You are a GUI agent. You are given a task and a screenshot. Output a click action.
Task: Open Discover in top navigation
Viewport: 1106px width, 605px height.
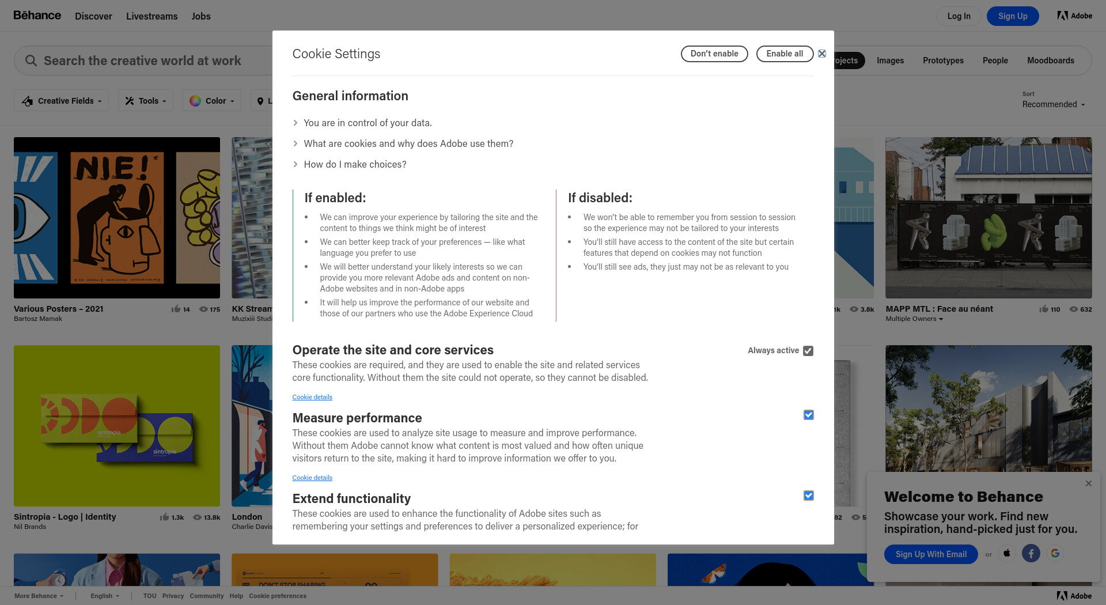tap(93, 16)
